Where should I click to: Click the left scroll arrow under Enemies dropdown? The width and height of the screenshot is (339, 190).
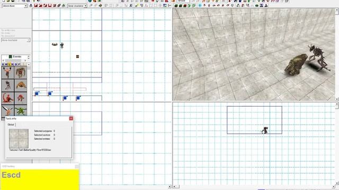tap(3, 61)
